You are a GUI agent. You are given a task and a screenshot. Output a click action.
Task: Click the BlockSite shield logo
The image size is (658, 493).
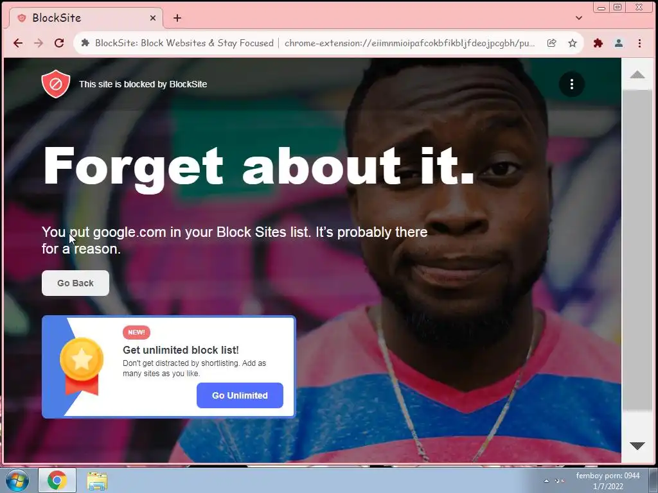tap(55, 84)
